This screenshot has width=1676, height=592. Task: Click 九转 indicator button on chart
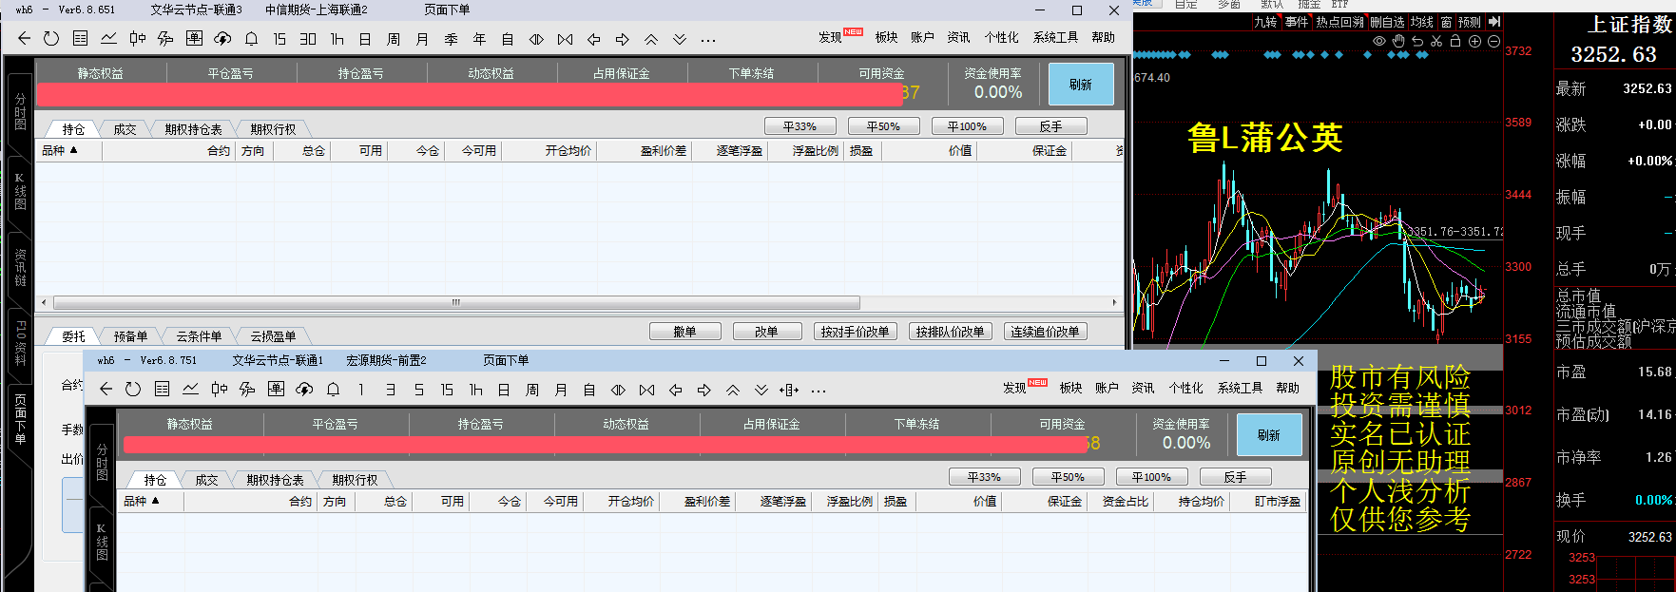(1265, 22)
